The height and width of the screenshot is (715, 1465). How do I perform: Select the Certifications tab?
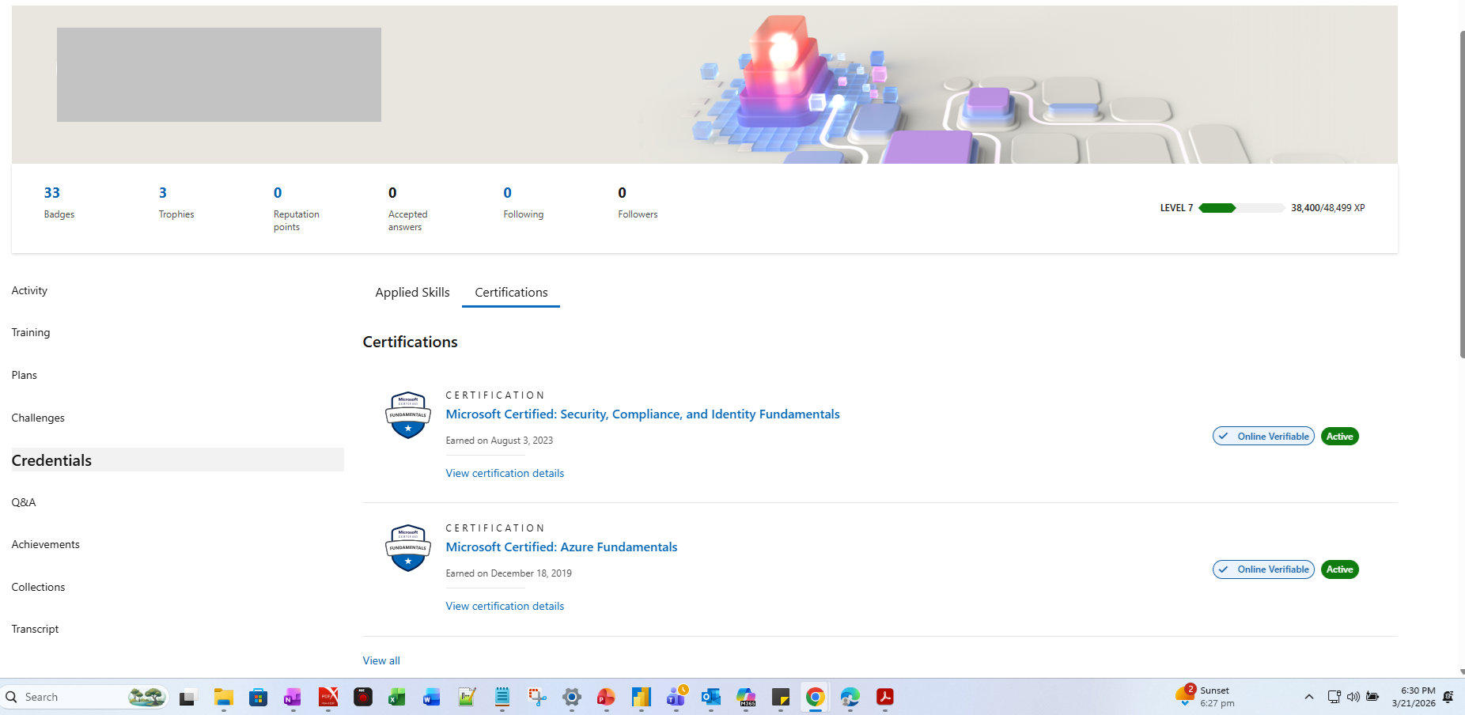click(511, 293)
